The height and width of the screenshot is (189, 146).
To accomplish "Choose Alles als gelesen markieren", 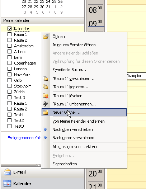I will pos(75,147).
